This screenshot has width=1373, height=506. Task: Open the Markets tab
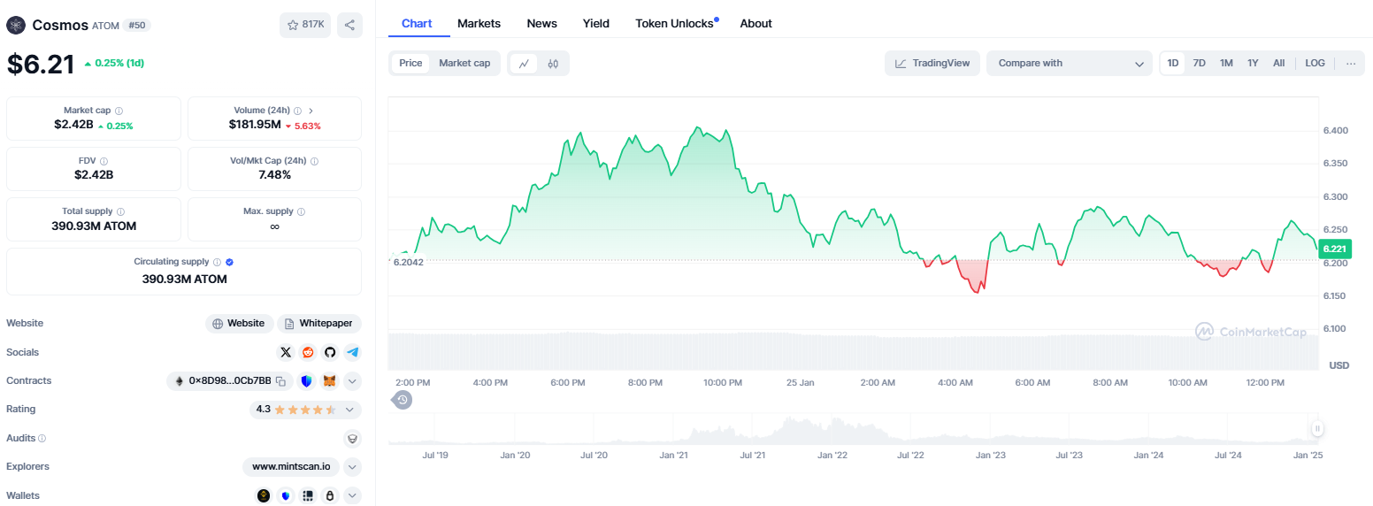(479, 24)
